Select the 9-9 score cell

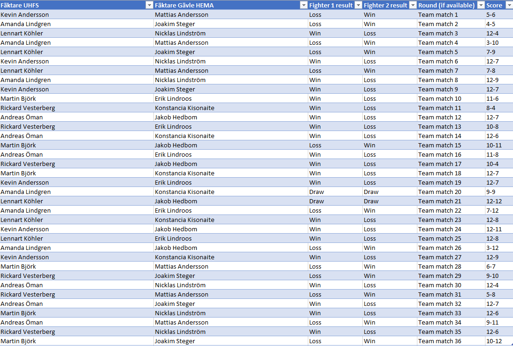(x=499, y=192)
